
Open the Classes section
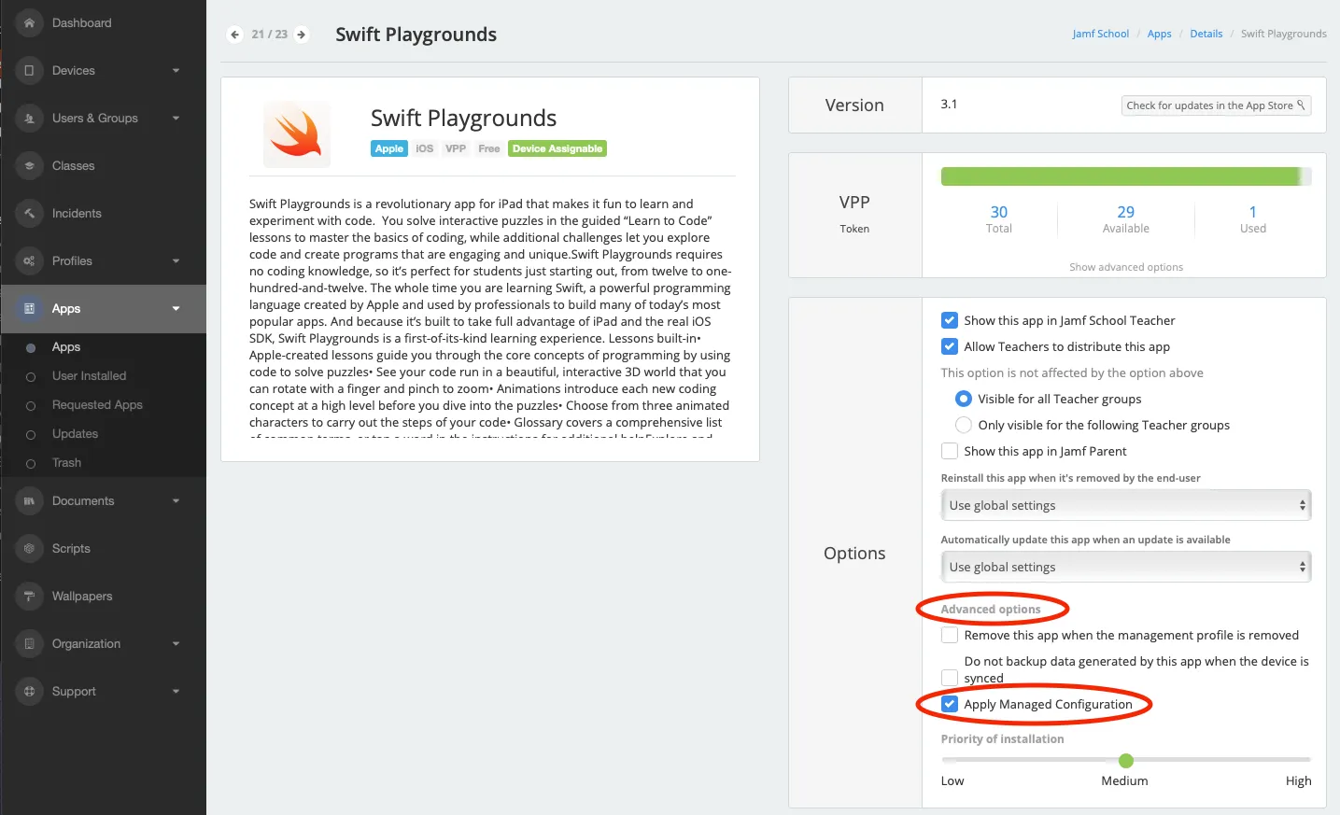tap(75, 165)
